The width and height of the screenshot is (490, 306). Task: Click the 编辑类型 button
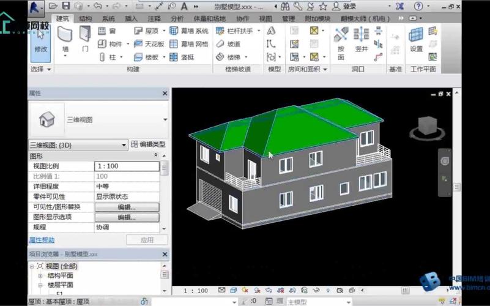pos(148,144)
